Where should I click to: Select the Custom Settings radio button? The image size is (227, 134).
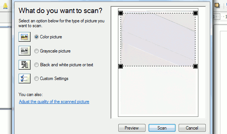36,79
